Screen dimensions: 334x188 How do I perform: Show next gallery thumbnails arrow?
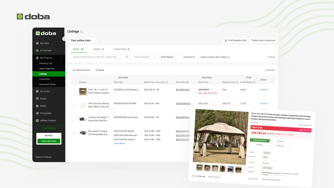(244, 170)
